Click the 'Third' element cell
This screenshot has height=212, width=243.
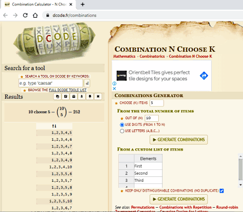(x=148, y=180)
